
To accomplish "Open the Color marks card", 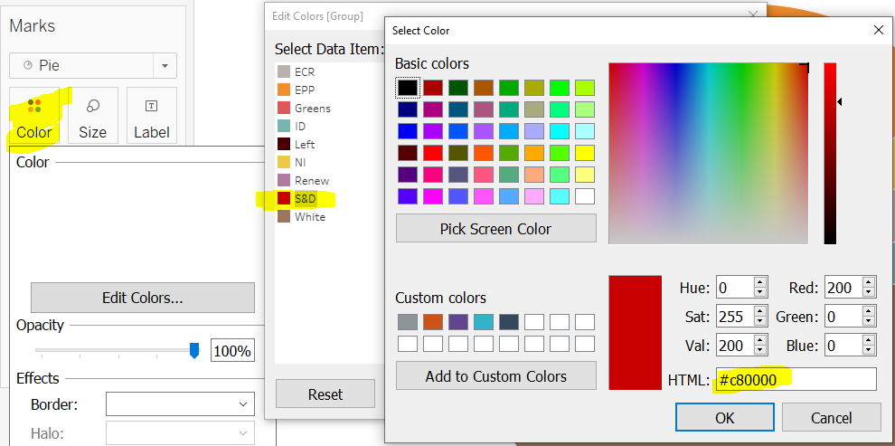I will 34,116.
